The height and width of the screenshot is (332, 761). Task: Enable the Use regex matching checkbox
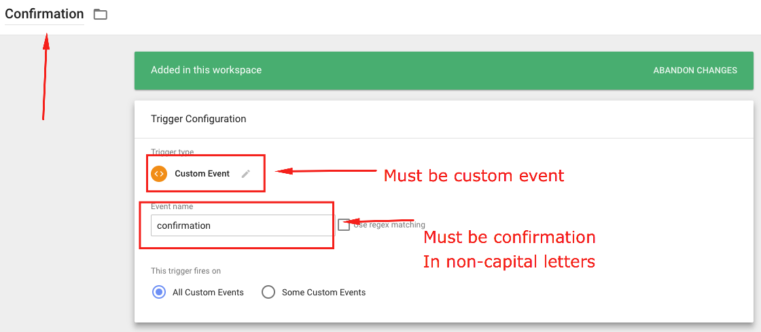[344, 225]
